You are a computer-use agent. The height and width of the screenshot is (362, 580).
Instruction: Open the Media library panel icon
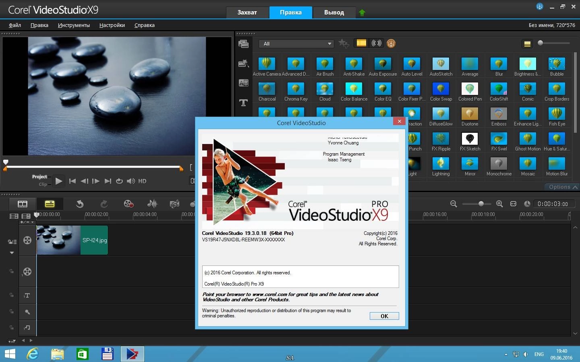[243, 44]
